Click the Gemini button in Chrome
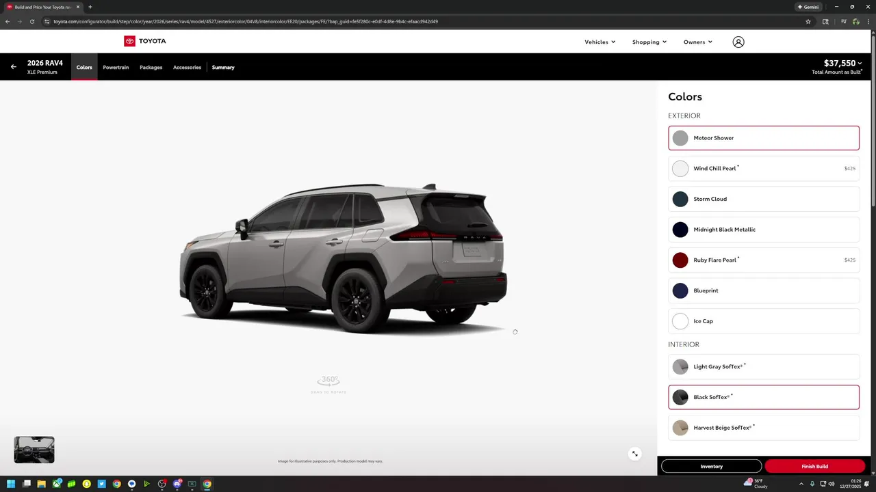Viewport: 876px width, 492px height. point(808,7)
